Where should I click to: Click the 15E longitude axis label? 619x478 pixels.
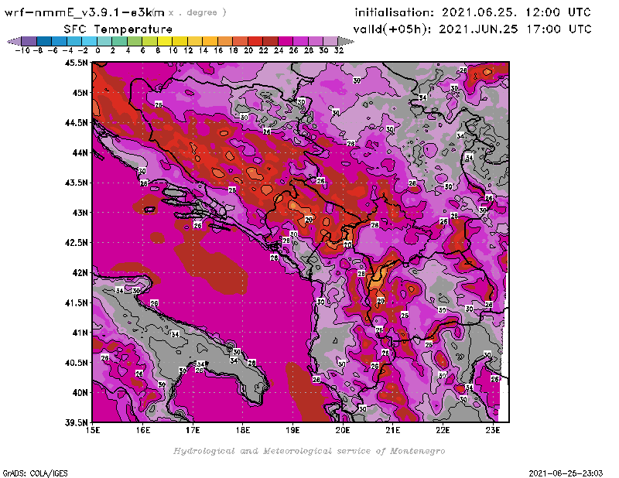point(93,430)
